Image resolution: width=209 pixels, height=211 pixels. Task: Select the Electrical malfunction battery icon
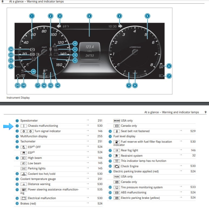[24, 198]
